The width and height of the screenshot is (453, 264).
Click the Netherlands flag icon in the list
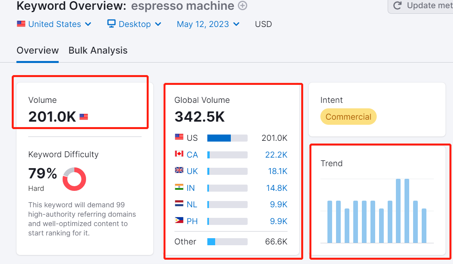point(179,204)
